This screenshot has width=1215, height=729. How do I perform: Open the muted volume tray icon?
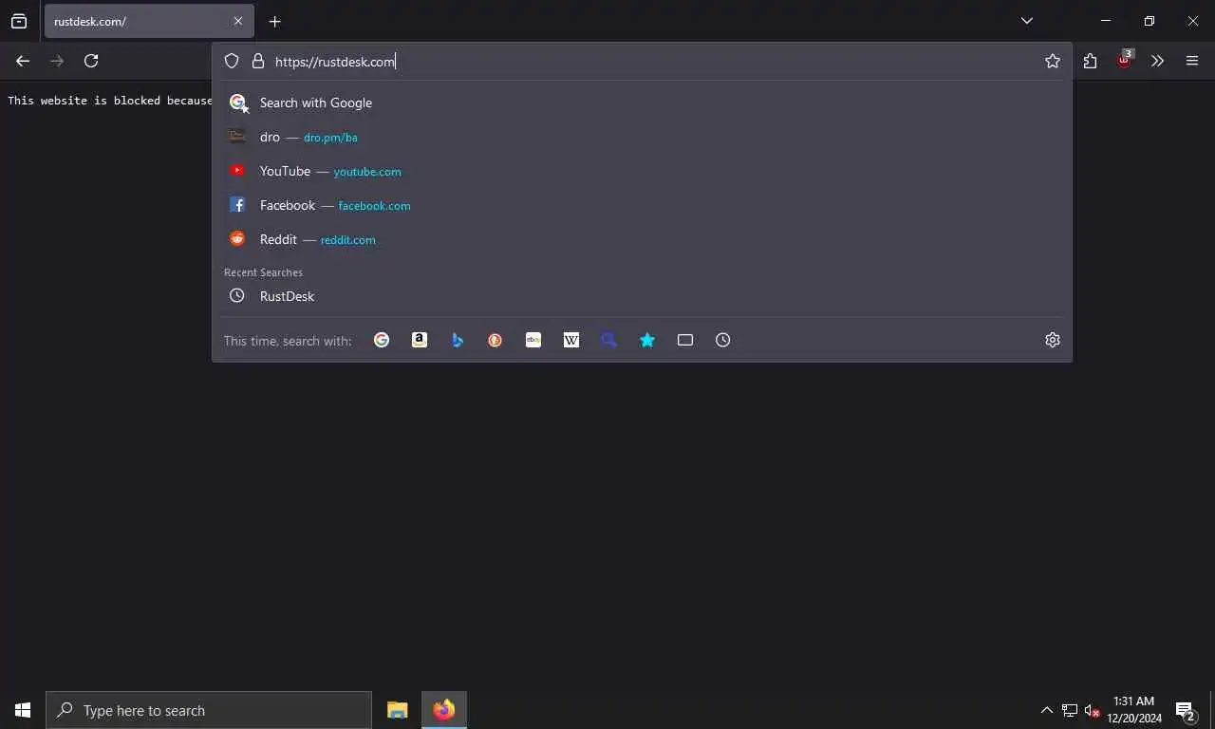pos(1092,710)
